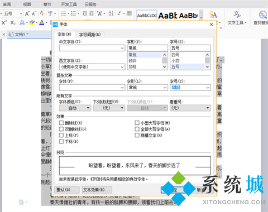Image resolution: width=268 pixels, height=212 pixels.
Task: Enable all caps (全部大写字母) checkbox
Action: (x=137, y=129)
